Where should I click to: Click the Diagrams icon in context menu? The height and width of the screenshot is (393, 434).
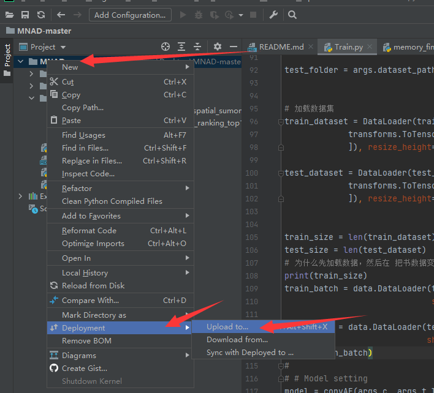point(54,355)
